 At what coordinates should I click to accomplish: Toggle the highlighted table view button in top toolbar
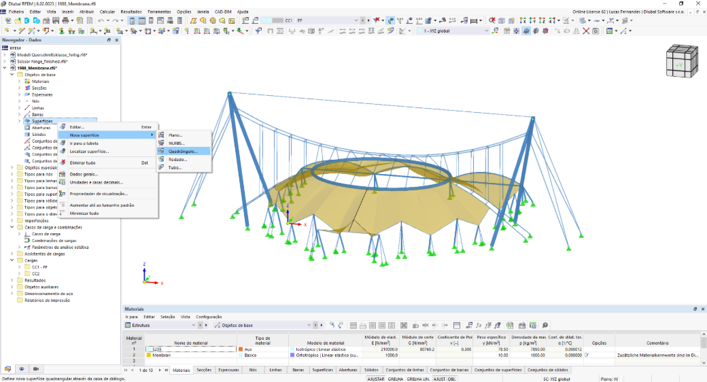142,20
